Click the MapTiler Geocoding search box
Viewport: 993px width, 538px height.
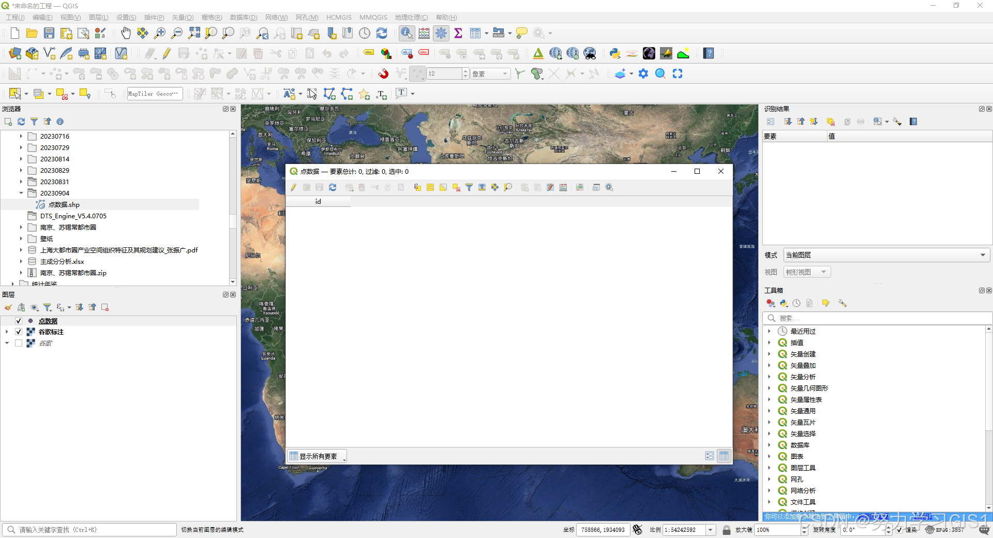pos(155,94)
